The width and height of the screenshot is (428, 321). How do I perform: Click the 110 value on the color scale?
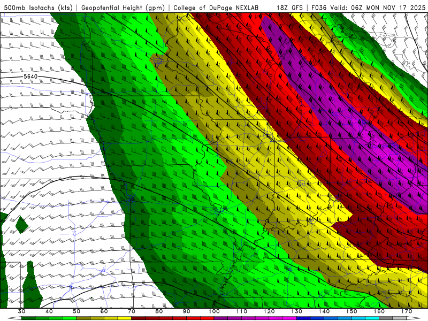pos(242,311)
